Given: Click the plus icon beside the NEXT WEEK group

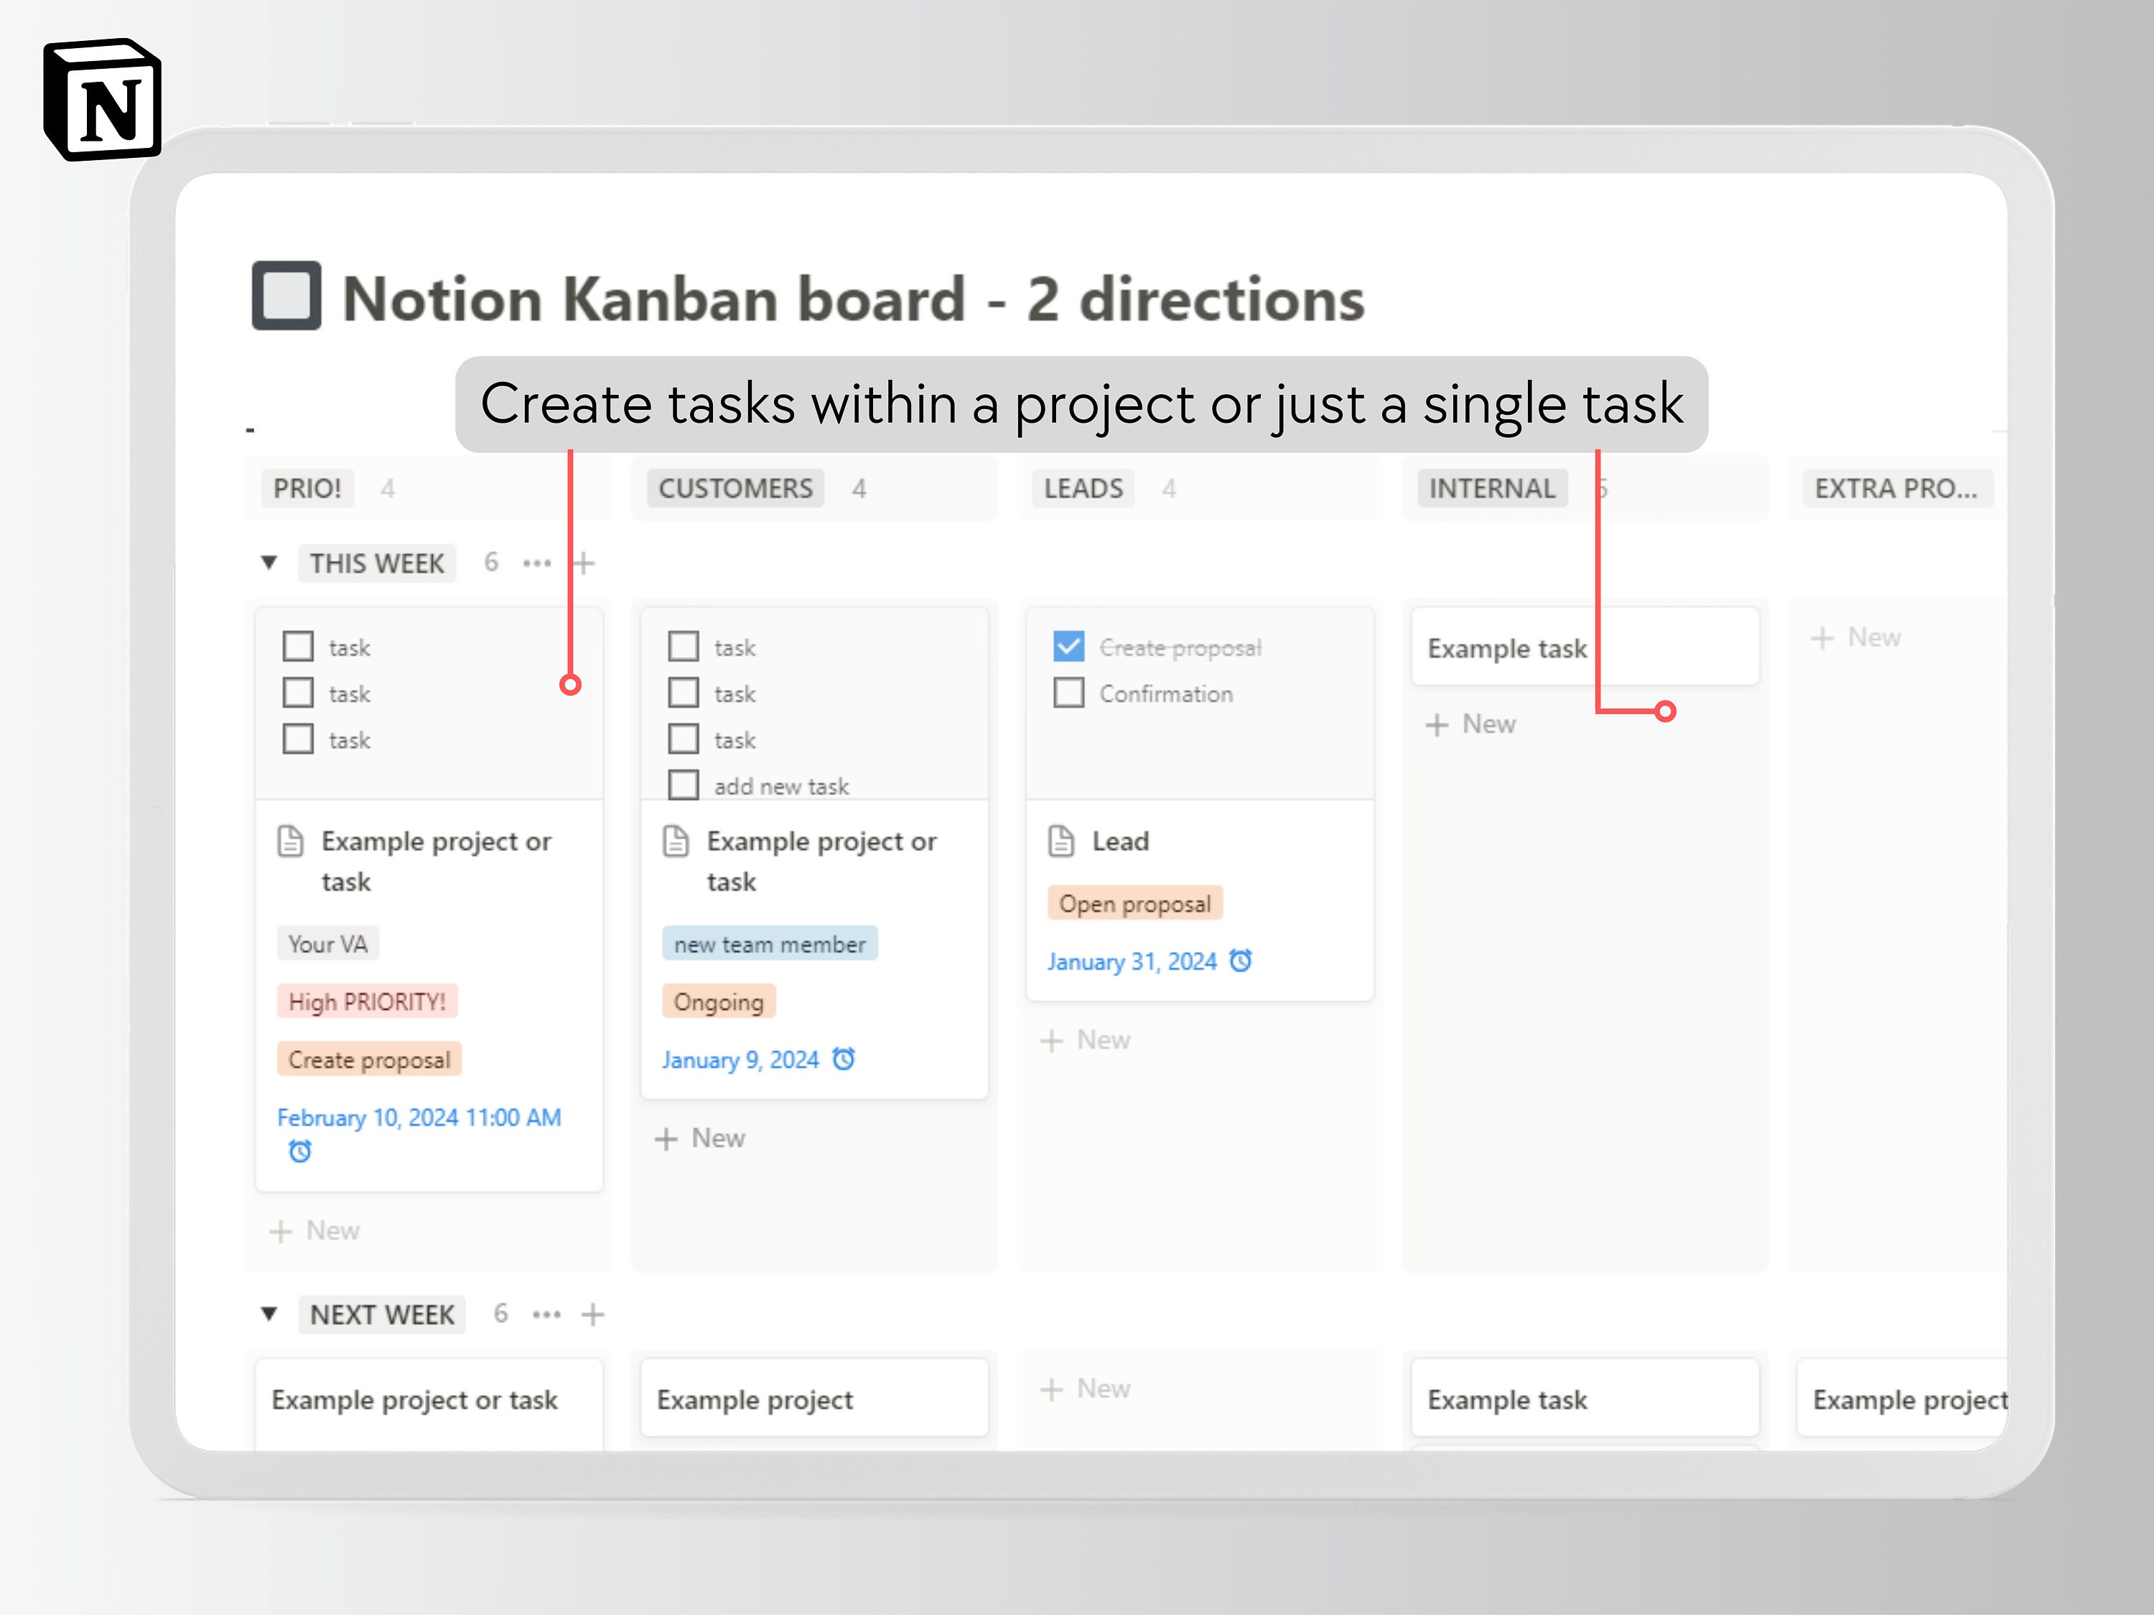Looking at the screenshot, I should (593, 1314).
